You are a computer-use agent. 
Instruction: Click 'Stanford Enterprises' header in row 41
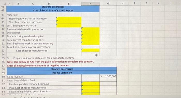[x=53, y=7]
